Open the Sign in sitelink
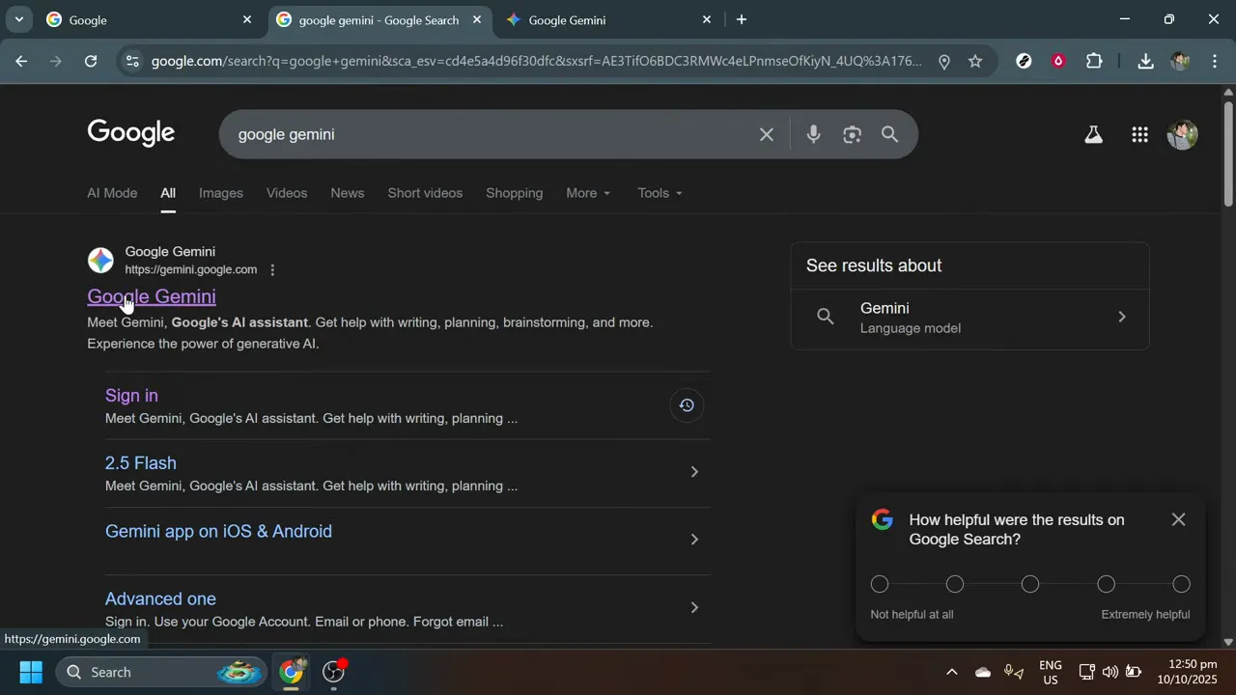 [131, 396]
